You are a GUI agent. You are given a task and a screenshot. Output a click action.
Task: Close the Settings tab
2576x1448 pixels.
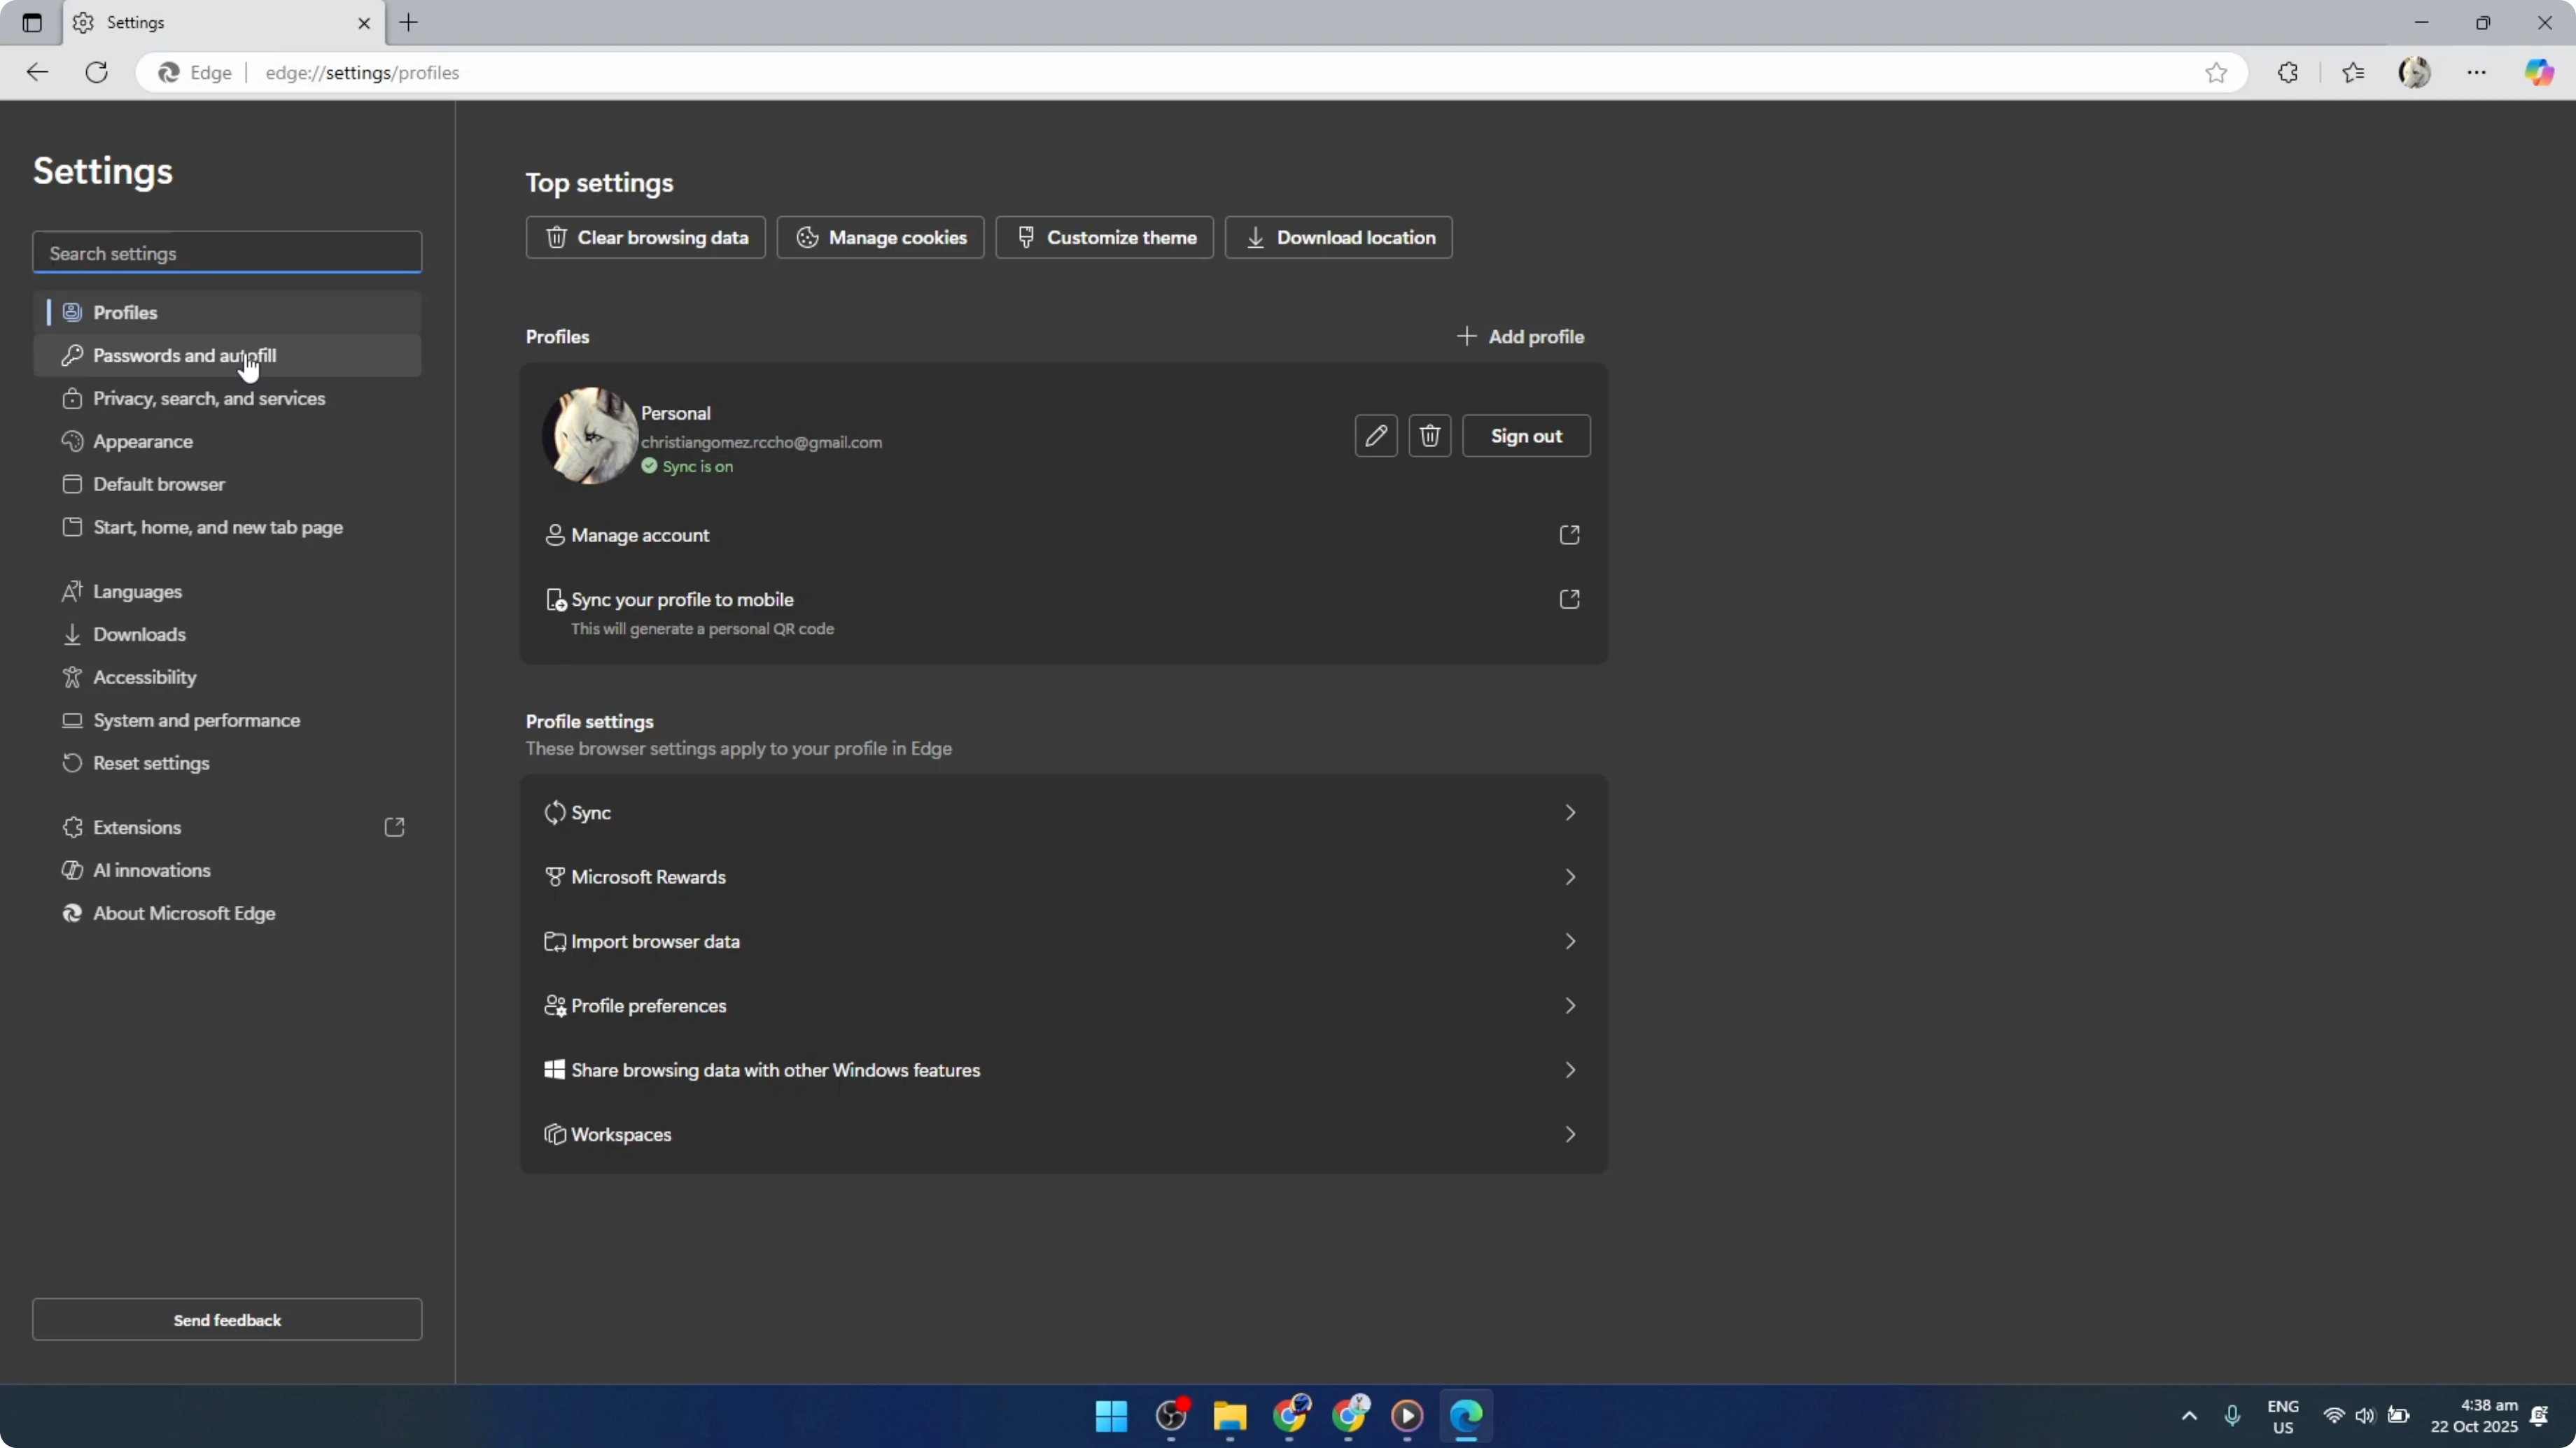(364, 23)
